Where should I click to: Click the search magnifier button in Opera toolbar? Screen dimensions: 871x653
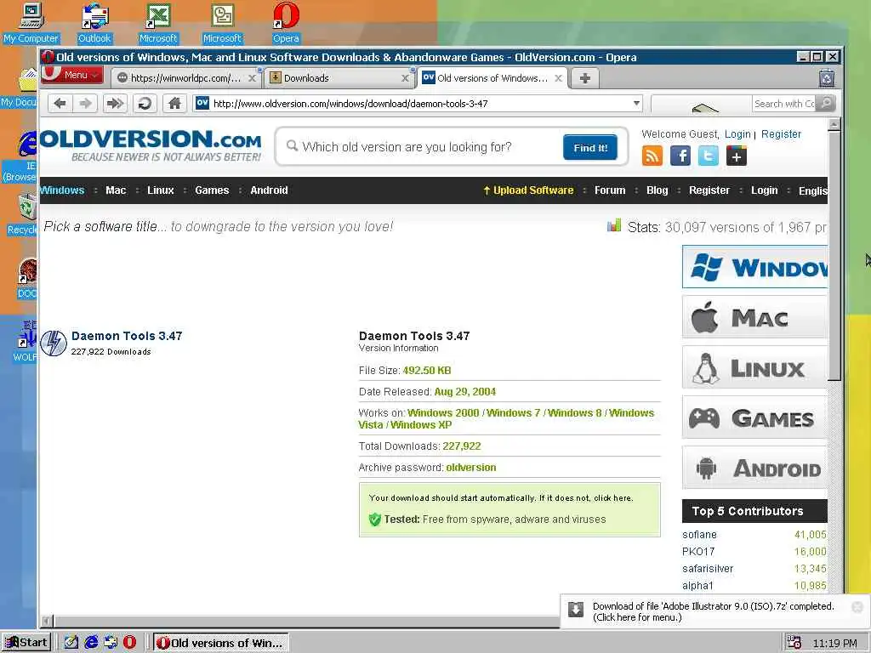826,103
